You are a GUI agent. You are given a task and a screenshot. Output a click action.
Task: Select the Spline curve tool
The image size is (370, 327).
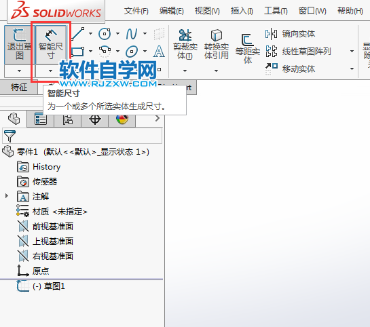132,34
